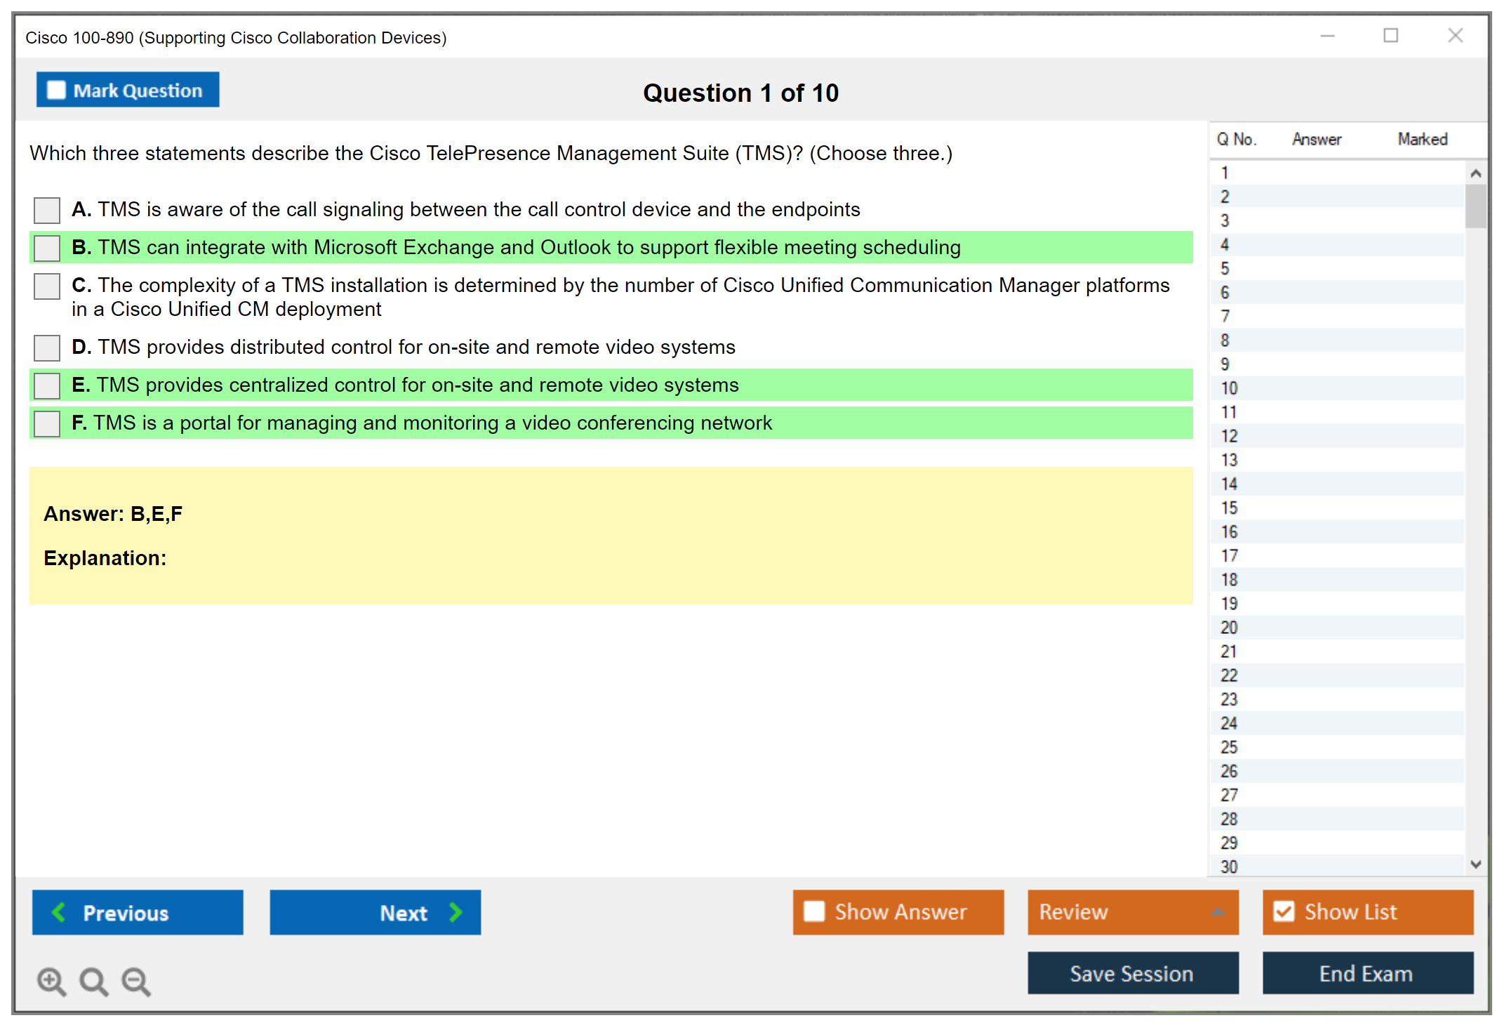Toggle the Mark Question checkbox
Screen dimensions: 1509x1032
pyautogui.click(x=56, y=90)
